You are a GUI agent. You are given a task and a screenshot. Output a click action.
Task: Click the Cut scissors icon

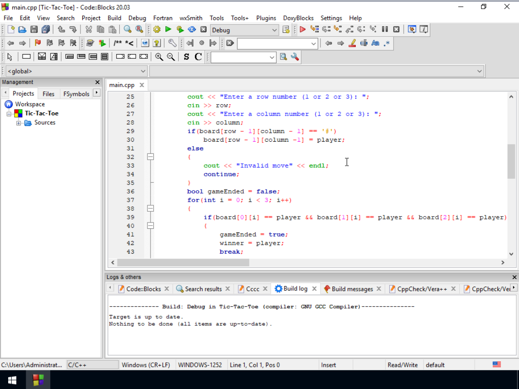pos(89,30)
